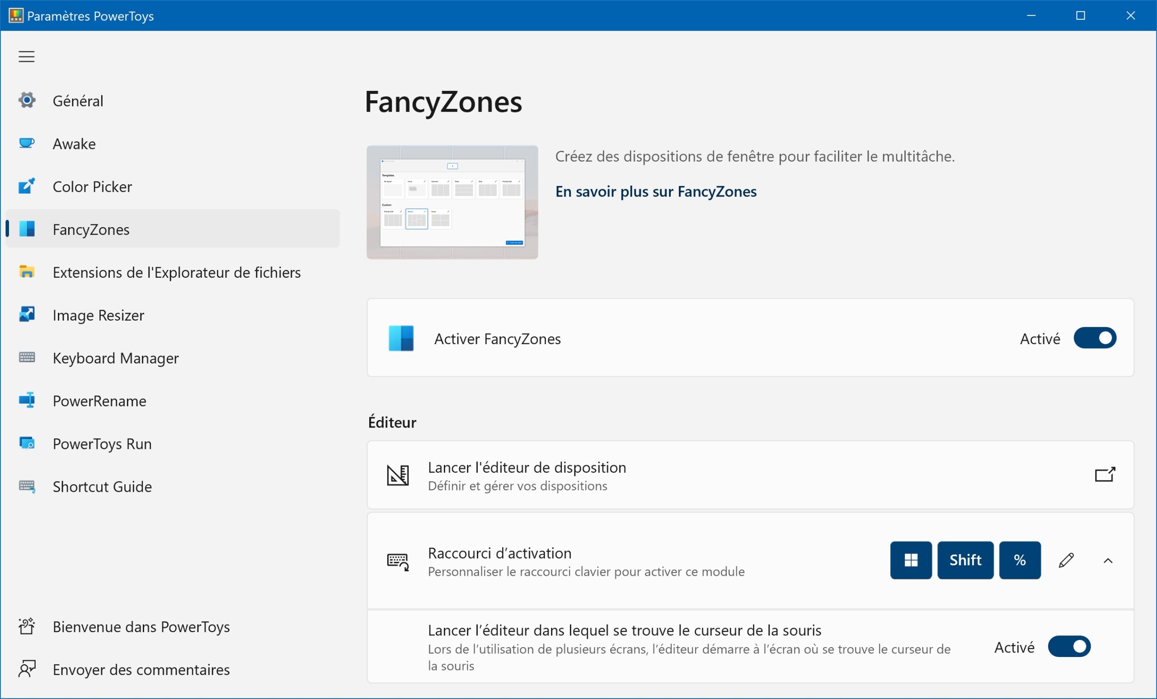This screenshot has width=1157, height=699.
Task: Click Lancer l'éditeur de disposition
Action: [x=750, y=475]
